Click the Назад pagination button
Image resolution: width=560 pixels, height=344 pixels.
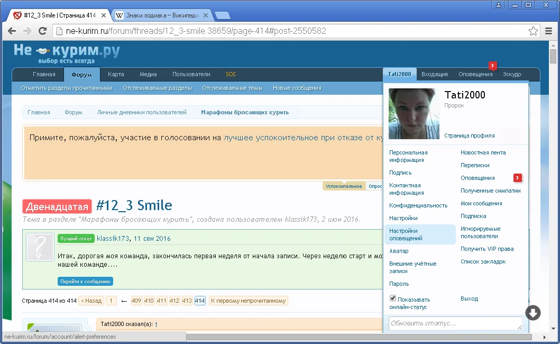click(91, 301)
